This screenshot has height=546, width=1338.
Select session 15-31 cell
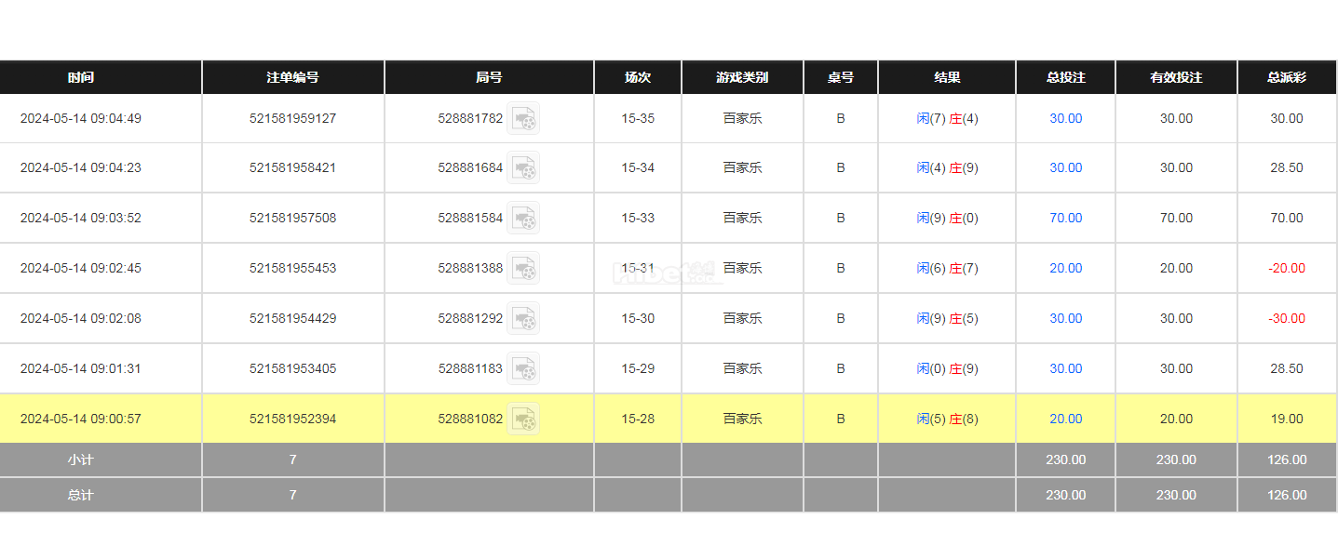(638, 268)
